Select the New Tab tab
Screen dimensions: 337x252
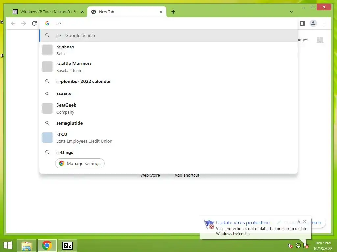click(x=126, y=12)
